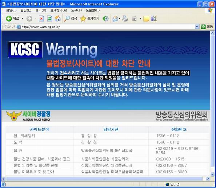Maximize the Internet Explorer window
Screen dimensions: 216x188
coord(206,4)
